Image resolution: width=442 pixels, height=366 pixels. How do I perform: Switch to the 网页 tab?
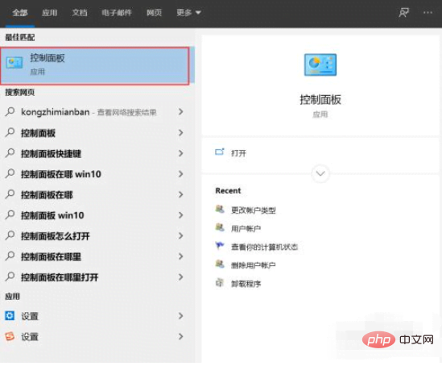pyautogui.click(x=155, y=13)
